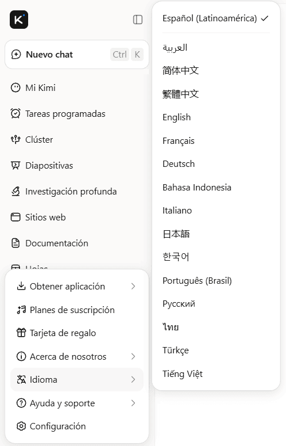Open Tareas programadas alarm clock icon

pos(16,113)
